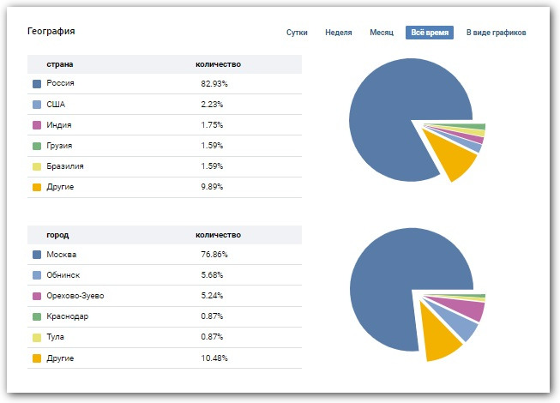
Task: Click the green swatch beside Грузия
Action: [36, 146]
